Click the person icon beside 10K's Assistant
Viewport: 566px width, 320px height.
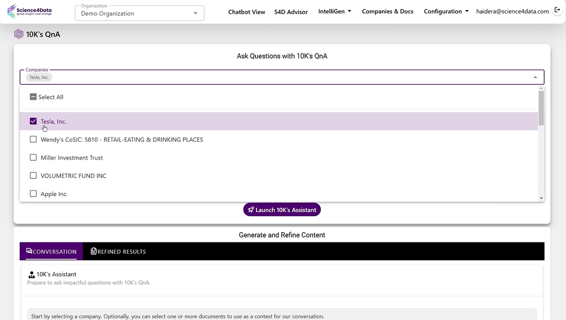click(31, 274)
